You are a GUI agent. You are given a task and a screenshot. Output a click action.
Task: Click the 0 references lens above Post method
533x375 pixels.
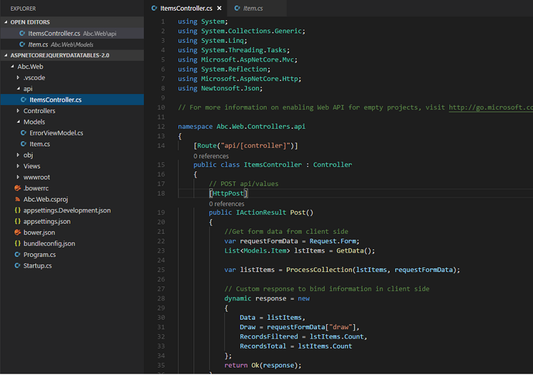(227, 204)
